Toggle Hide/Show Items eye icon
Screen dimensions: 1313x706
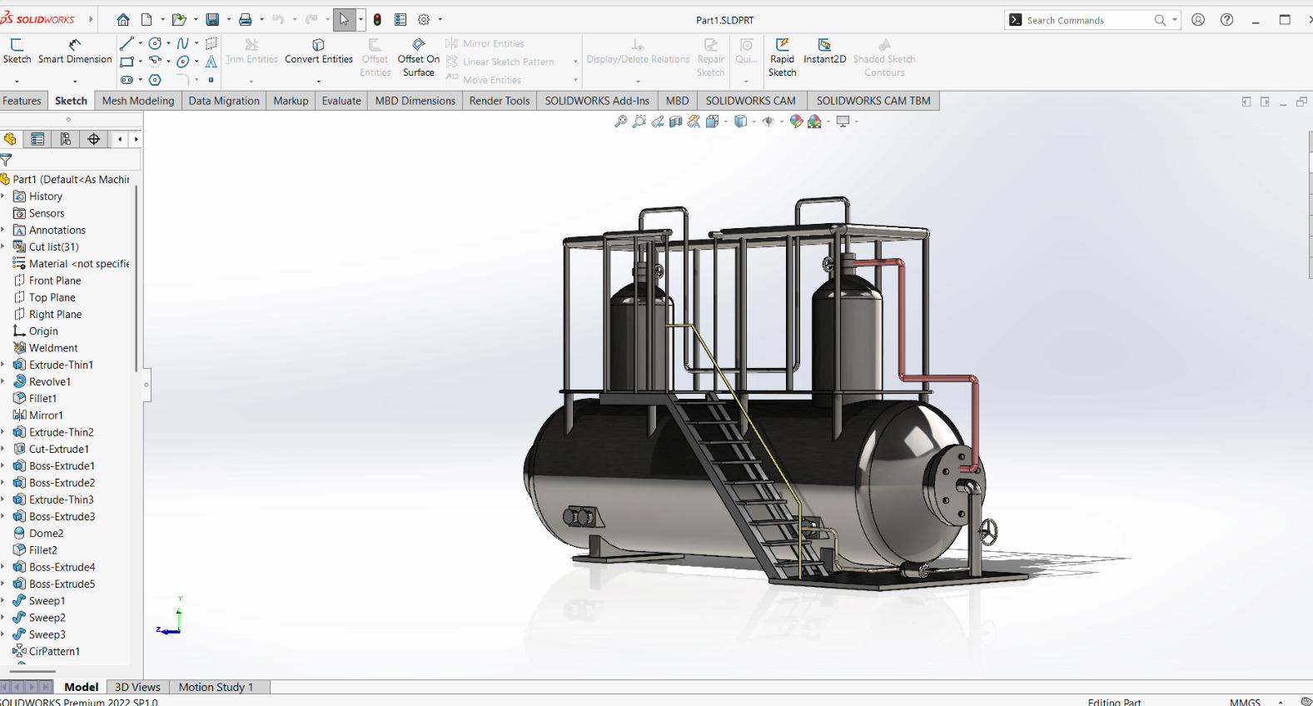point(768,122)
